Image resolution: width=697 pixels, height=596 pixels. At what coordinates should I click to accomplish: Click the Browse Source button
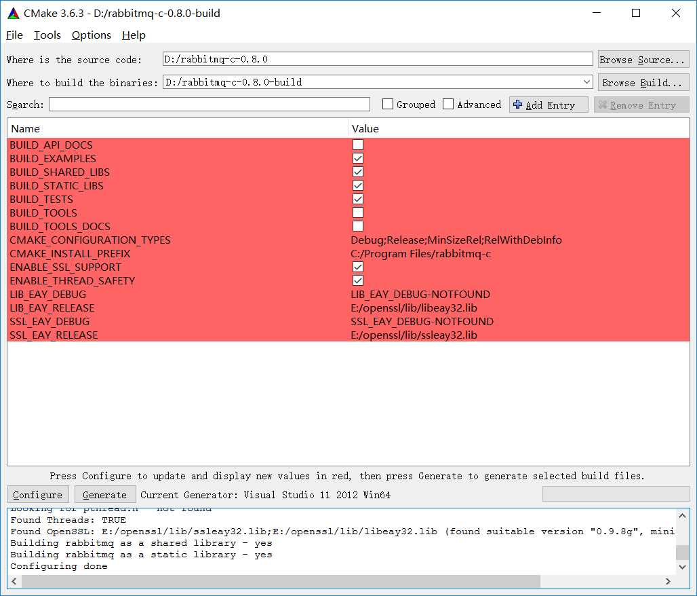click(x=643, y=59)
